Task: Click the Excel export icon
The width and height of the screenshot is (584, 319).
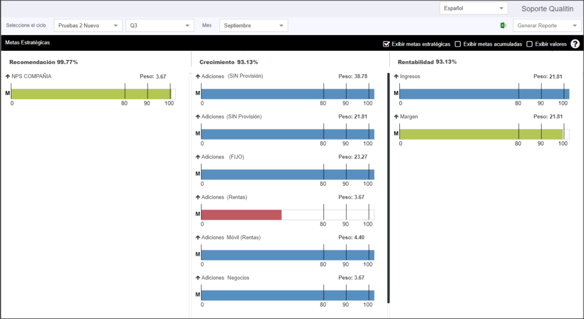Action: pos(503,25)
